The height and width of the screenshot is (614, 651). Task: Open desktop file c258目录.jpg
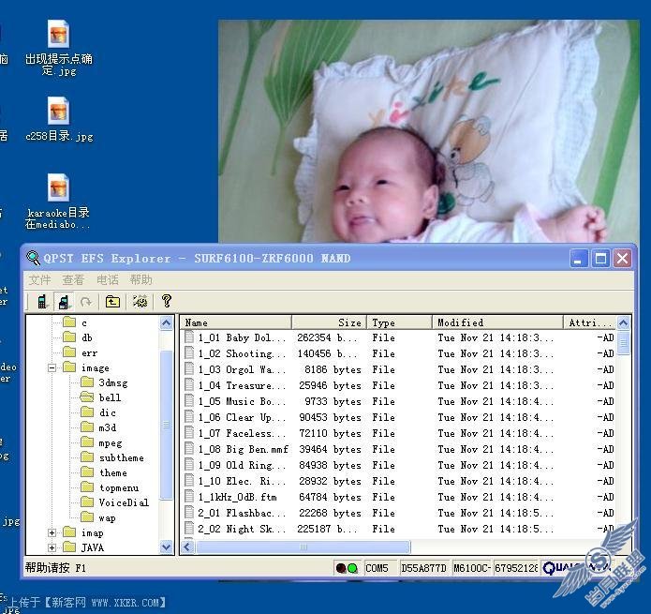point(58,120)
